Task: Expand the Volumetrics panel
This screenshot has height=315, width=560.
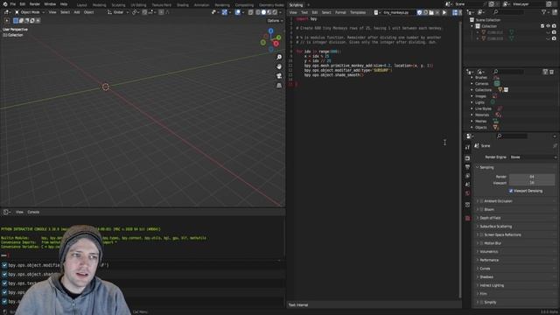Action: tap(489, 252)
